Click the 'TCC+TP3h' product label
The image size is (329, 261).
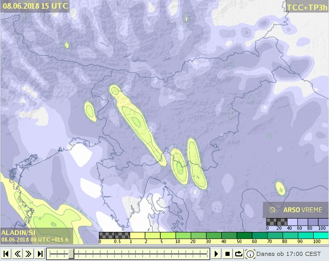click(307, 8)
